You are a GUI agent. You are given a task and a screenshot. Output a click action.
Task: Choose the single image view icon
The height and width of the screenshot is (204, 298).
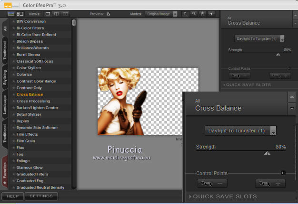[x=48, y=14]
